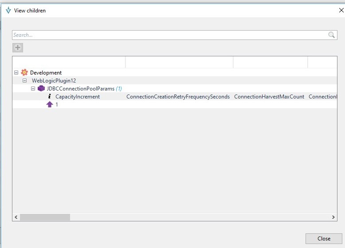The image size is (345, 248).
Task: Collapse the WebLogicPlugin12 node
Action: point(25,81)
